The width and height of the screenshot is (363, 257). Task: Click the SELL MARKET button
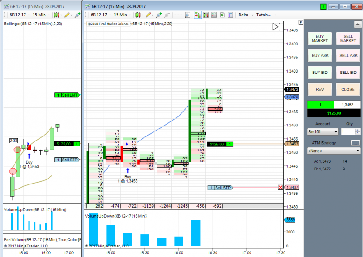pos(348,39)
